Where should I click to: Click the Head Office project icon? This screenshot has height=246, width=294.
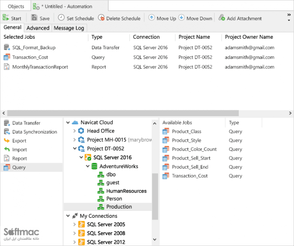tap(81, 131)
